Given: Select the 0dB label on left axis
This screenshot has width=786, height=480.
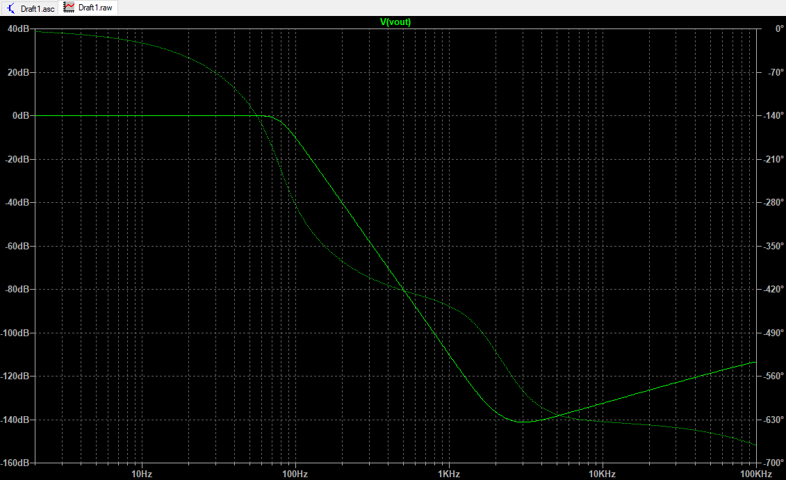Looking at the screenshot, I should (20, 116).
